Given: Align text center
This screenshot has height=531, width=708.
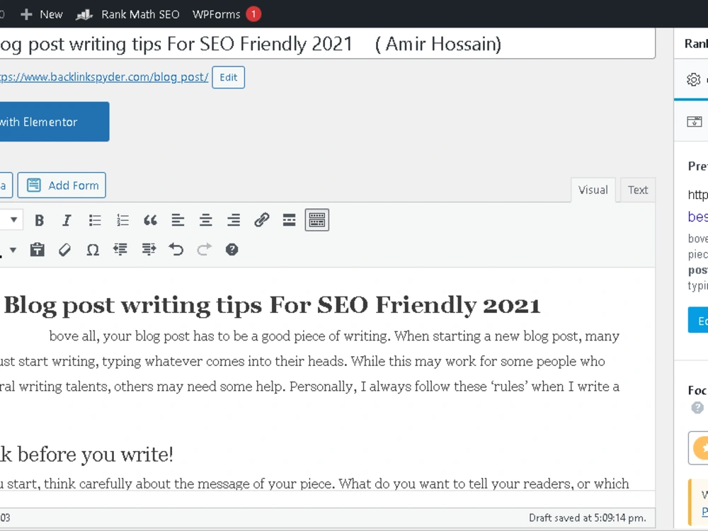Looking at the screenshot, I should click(x=206, y=220).
